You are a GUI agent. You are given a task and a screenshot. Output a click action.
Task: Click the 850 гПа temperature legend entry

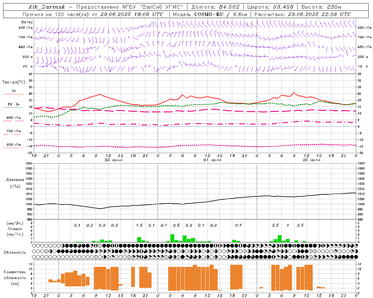[13, 118]
